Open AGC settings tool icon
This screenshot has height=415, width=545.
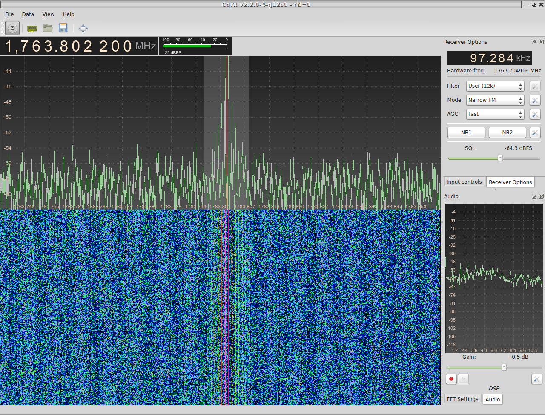tap(535, 114)
